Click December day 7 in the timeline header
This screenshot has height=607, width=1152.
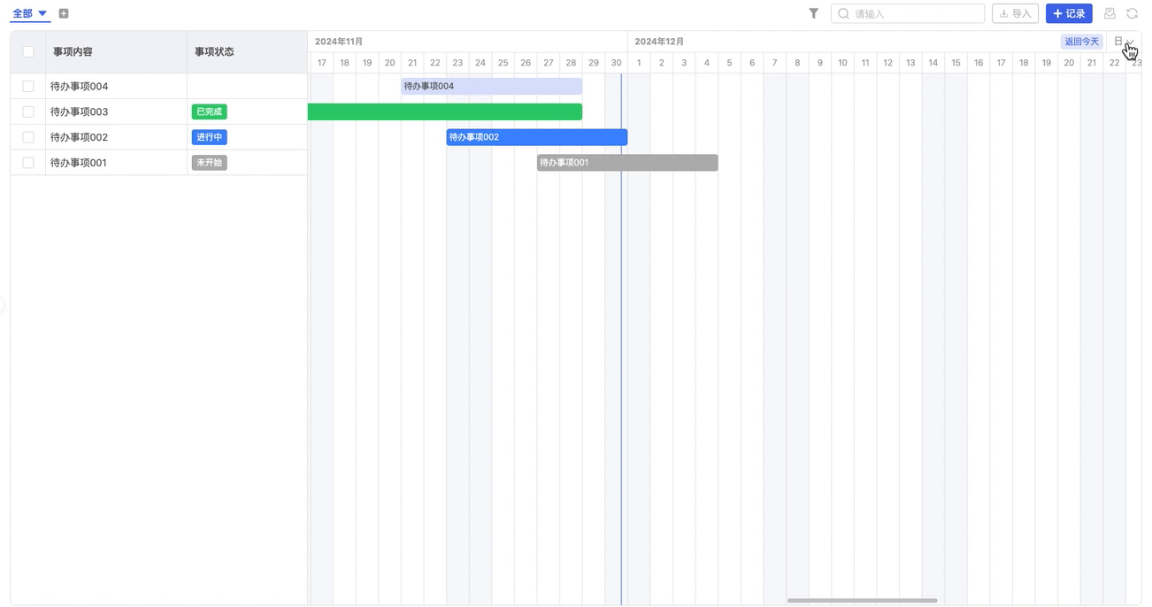[x=774, y=63]
